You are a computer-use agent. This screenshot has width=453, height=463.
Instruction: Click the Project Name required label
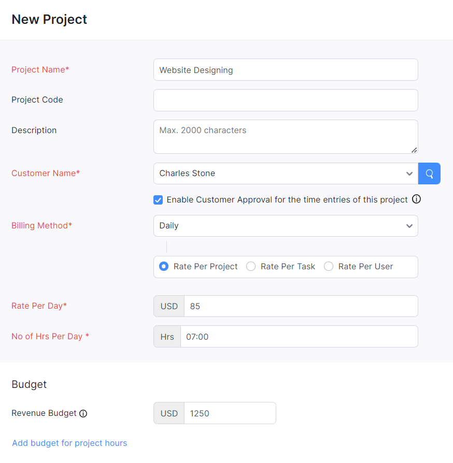[40, 69]
